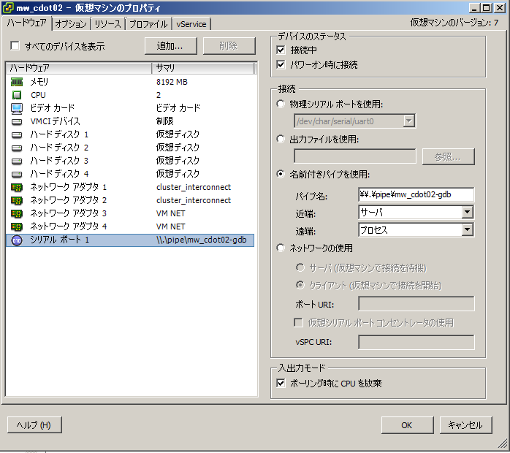Image resolution: width=510 pixels, height=453 pixels.
Task: Click the パイプ名 input field
Action: pos(416,195)
